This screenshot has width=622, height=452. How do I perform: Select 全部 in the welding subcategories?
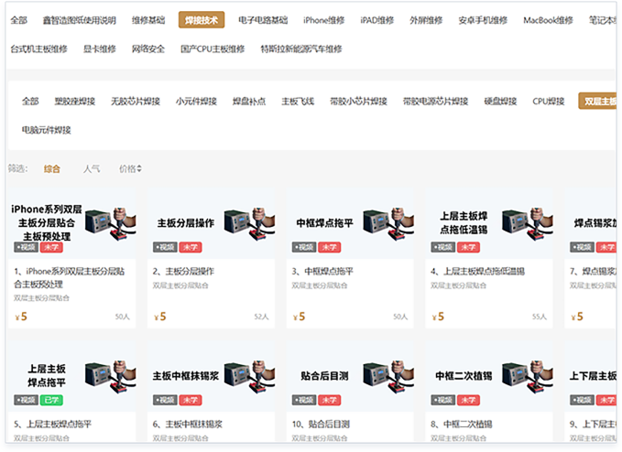30,102
